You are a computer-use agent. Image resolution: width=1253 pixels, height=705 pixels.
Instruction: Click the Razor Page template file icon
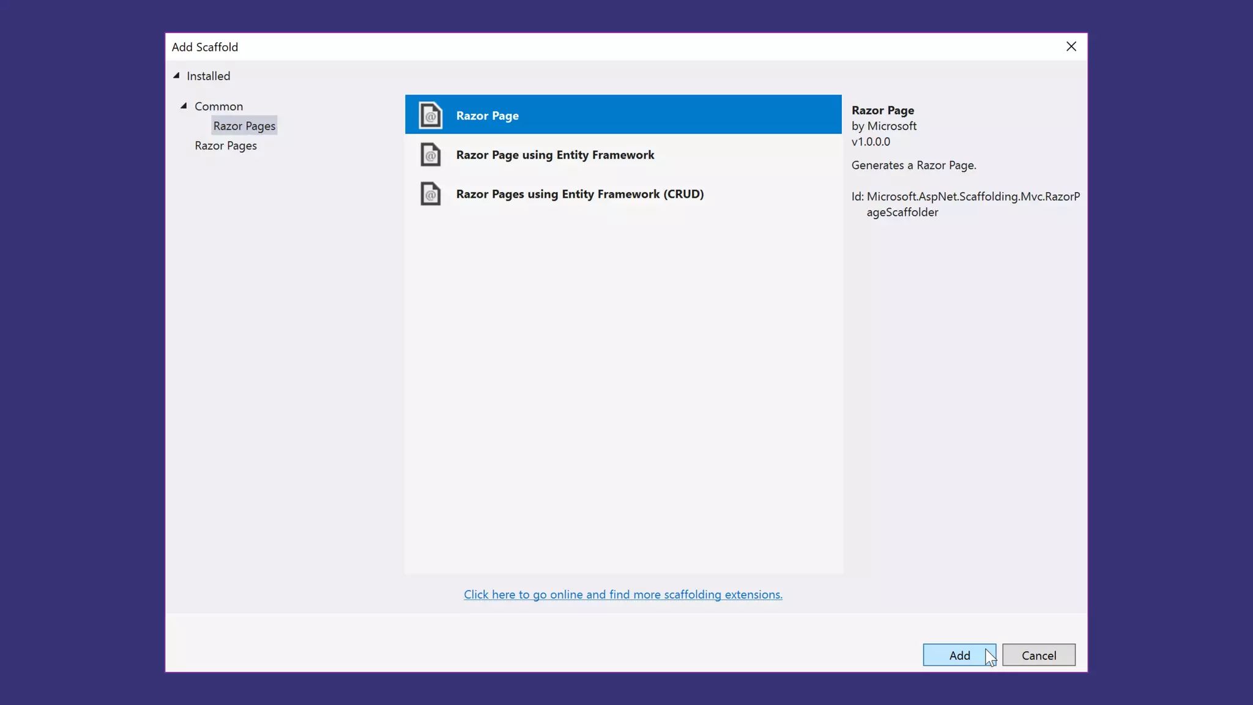point(430,115)
